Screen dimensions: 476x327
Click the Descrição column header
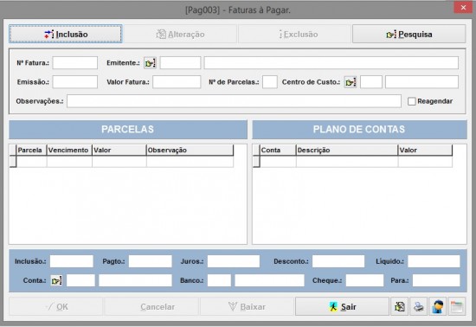coord(347,151)
